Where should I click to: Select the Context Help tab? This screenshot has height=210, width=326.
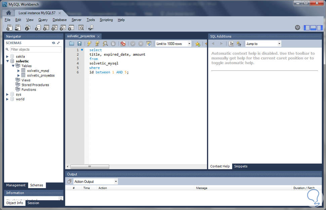tap(220, 166)
